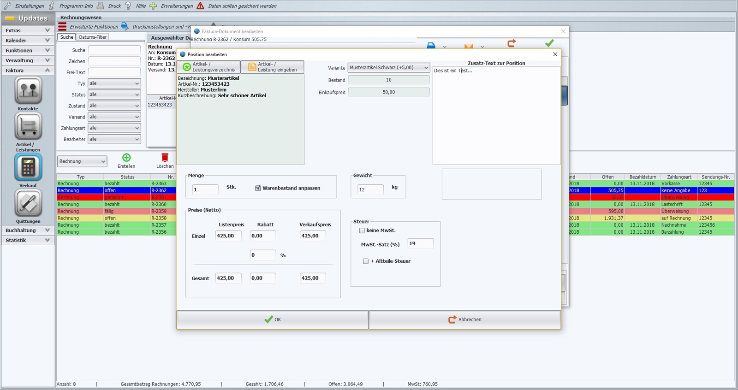This screenshot has width=738, height=390.
Task: Expand Buchhaltung sidebar section
Action: click(28, 230)
